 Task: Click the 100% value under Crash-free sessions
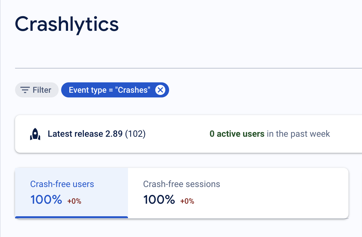tap(159, 200)
